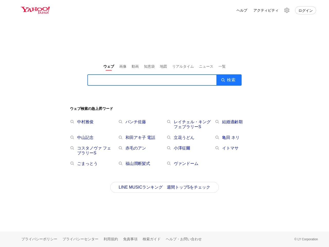Switch to the リアルタイム search tab
The image size is (329, 247).
pyautogui.click(x=183, y=66)
